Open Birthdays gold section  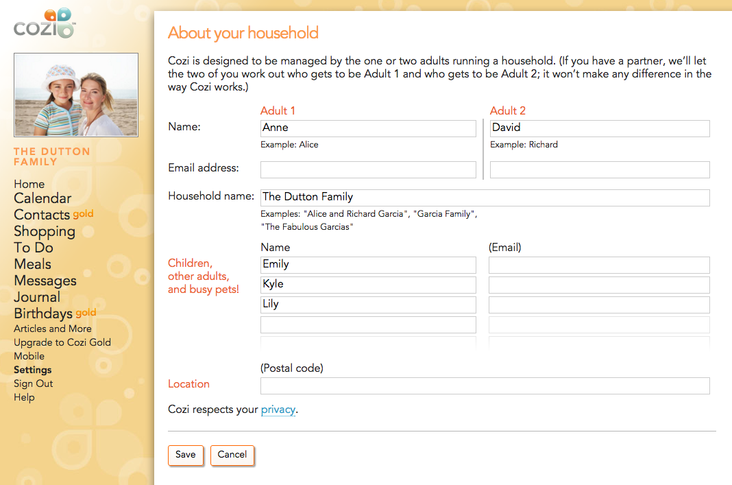(x=55, y=314)
